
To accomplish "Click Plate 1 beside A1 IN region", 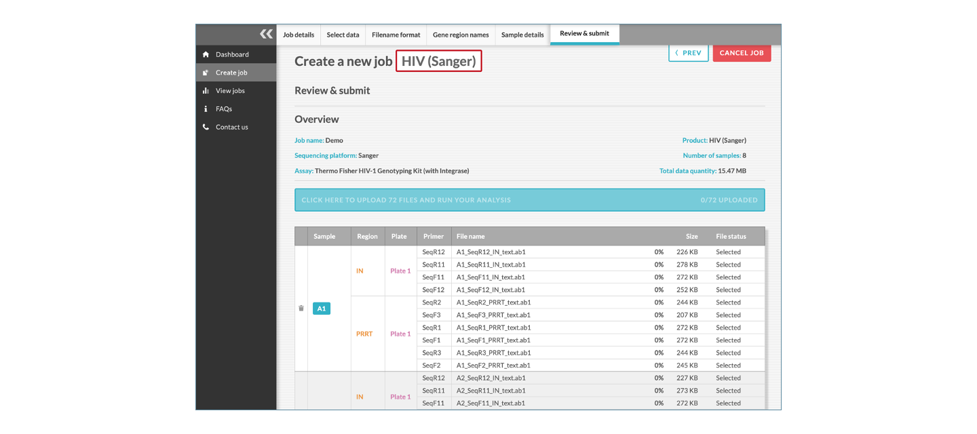I will [400, 271].
